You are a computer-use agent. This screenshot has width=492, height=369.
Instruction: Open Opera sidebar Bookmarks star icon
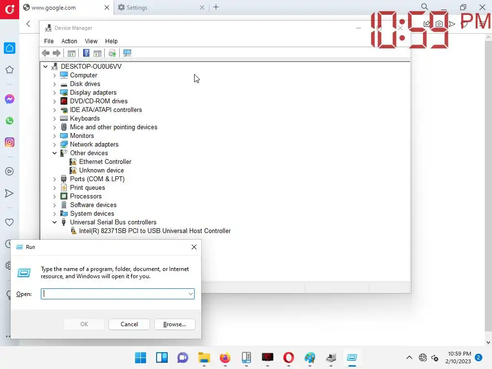click(x=10, y=70)
